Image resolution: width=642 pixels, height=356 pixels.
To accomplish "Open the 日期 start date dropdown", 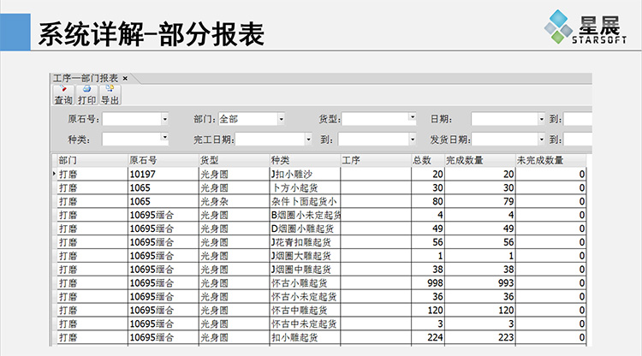I will pos(541,119).
